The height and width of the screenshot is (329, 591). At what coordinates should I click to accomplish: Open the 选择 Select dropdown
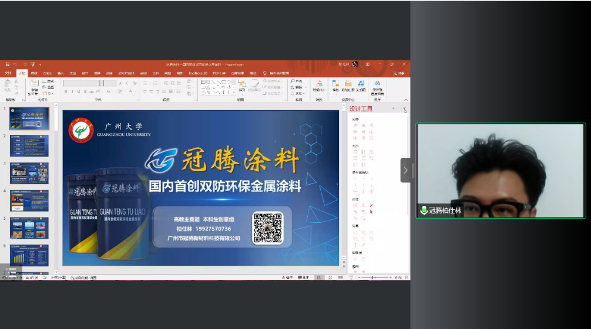[x=297, y=93]
